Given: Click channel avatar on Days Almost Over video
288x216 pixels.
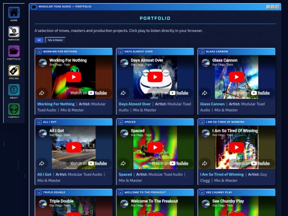Looking at the screenshot, I should click(124, 62).
